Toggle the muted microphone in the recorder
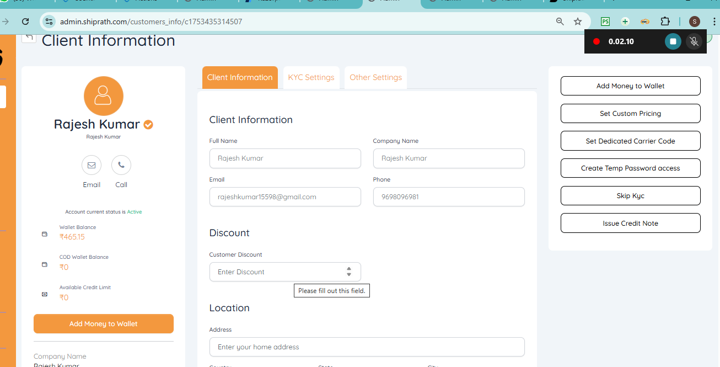This screenshot has width=720, height=367. 694,41
